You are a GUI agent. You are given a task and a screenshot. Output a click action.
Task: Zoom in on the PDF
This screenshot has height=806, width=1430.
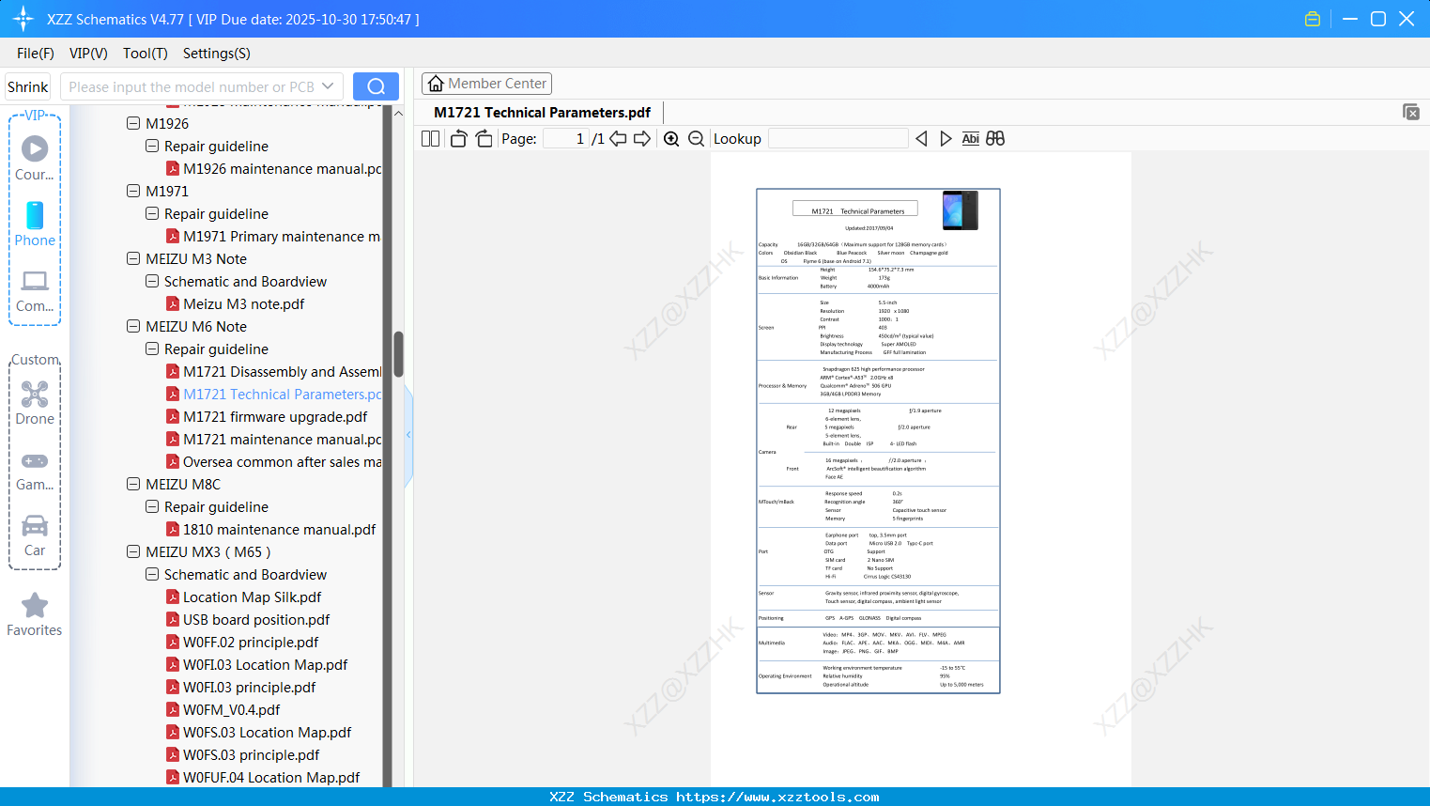click(x=671, y=139)
